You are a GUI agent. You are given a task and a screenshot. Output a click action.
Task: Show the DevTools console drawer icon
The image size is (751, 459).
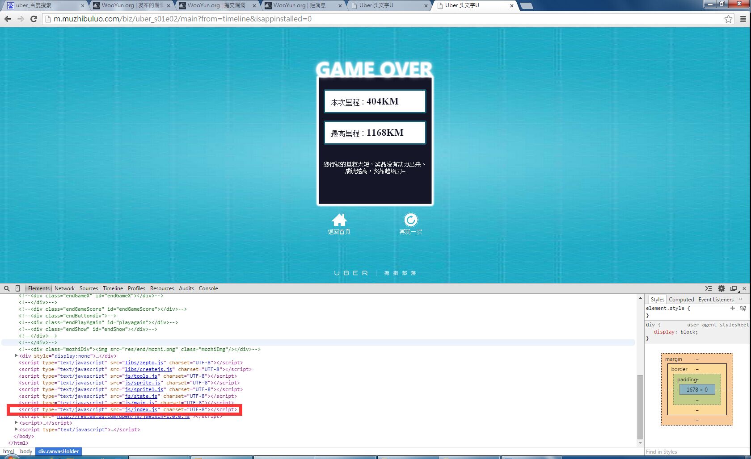(x=709, y=288)
